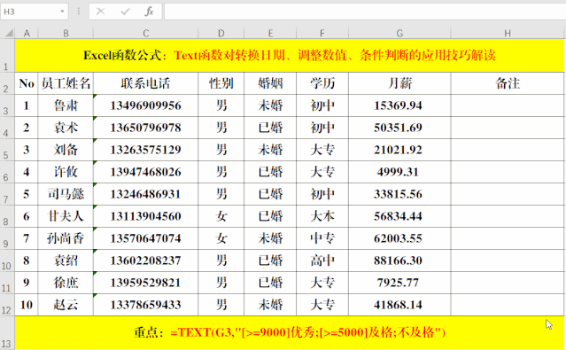Select salary cell 88166.30
Image resolution: width=566 pixels, height=350 pixels.
click(399, 261)
